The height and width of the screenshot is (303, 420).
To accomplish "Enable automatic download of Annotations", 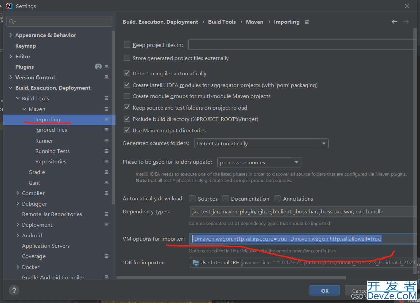I will 277,199.
